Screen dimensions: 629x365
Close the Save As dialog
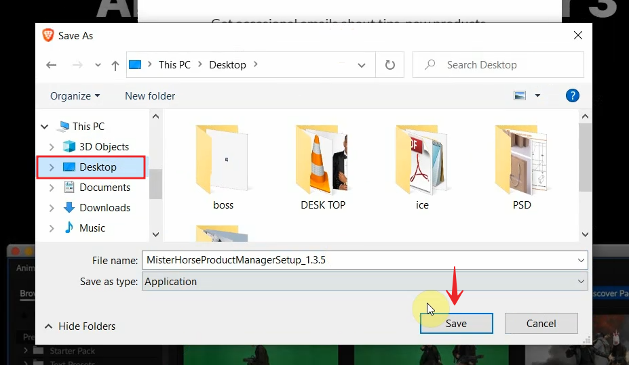click(x=578, y=35)
